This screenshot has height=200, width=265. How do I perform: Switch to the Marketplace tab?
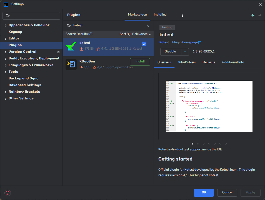(x=137, y=15)
